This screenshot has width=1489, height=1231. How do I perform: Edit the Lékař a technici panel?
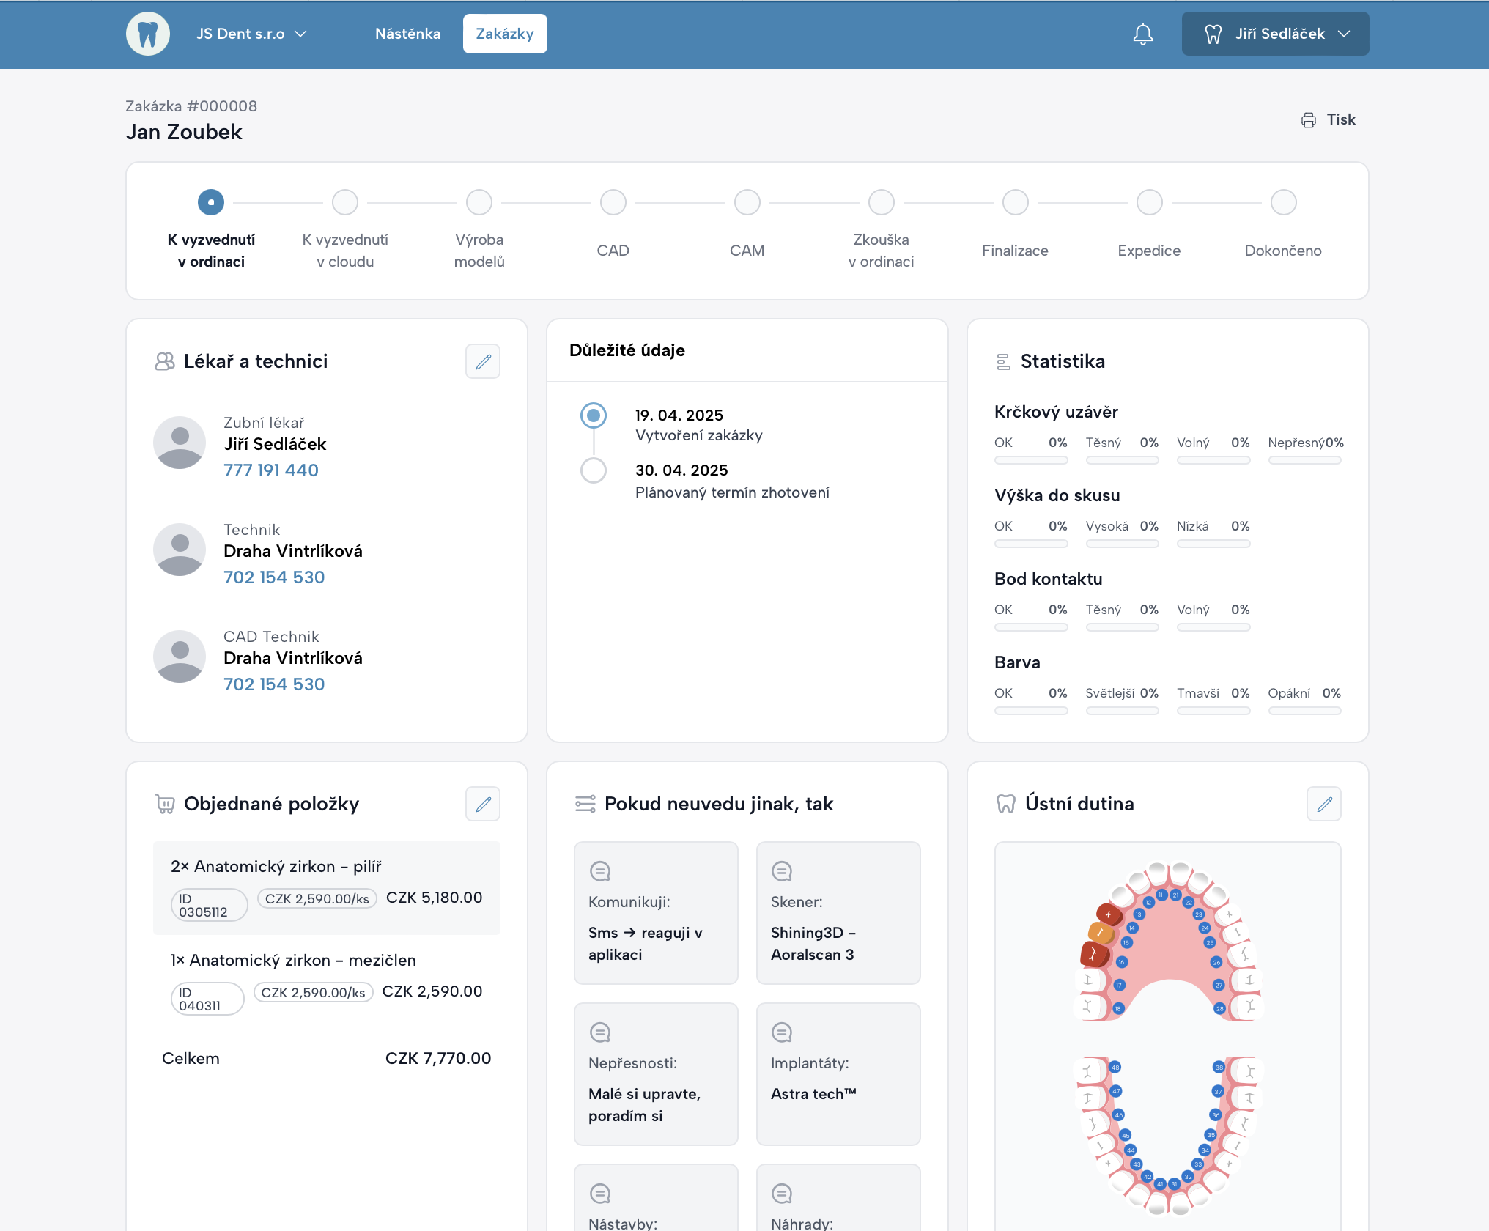click(483, 361)
